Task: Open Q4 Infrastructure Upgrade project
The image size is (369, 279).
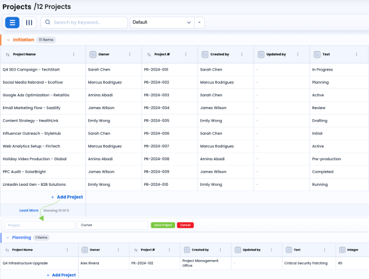Action: point(25,264)
